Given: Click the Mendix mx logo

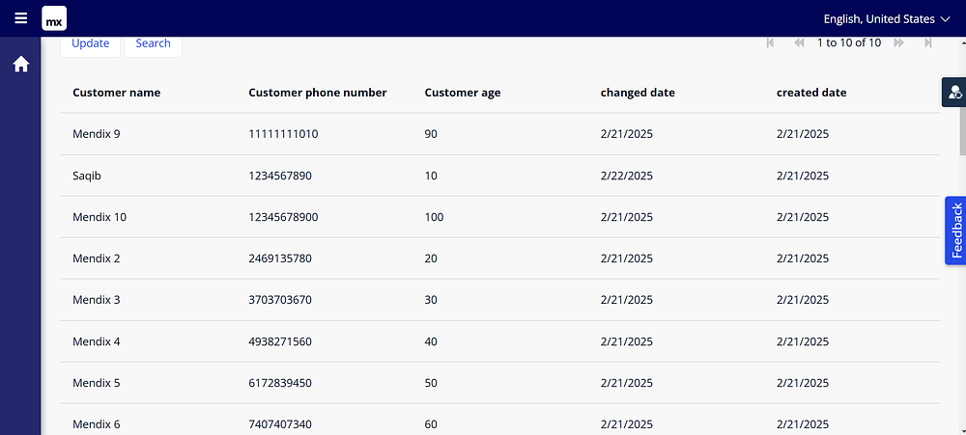Looking at the screenshot, I should click(x=54, y=18).
